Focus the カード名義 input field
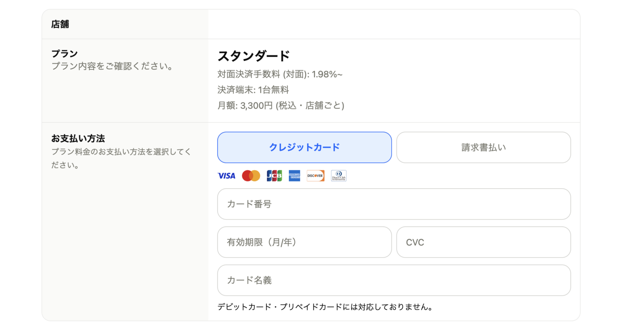 394,280
